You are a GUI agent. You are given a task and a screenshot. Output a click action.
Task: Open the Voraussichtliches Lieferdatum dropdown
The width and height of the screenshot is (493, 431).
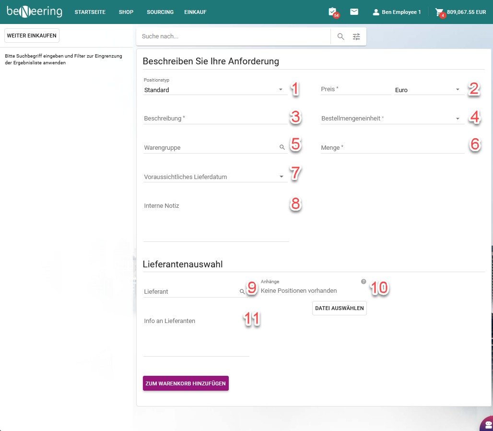(215, 177)
